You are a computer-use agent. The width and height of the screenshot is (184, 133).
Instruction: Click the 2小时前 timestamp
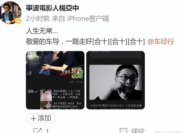tap(38, 18)
